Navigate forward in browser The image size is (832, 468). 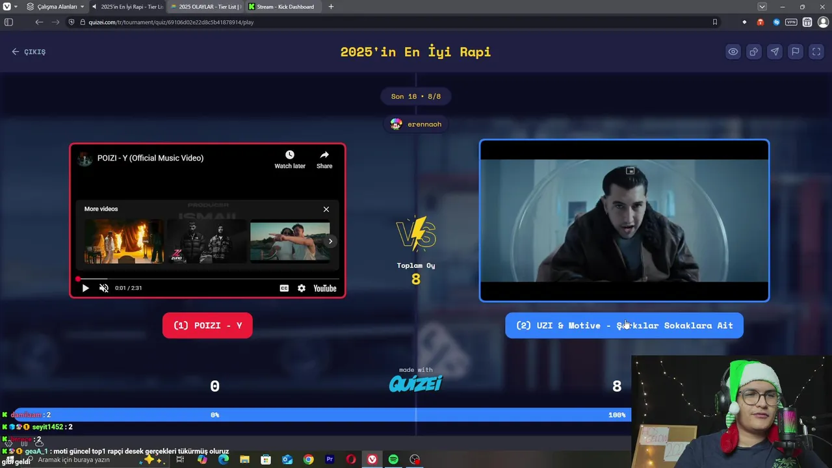[x=55, y=22]
